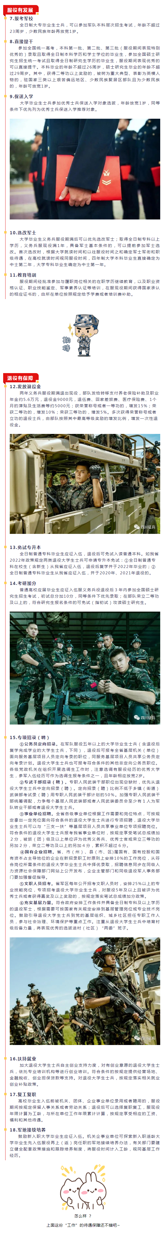Select the 8.直接提干 heading
The image size is (166, 1233).
click(x=22, y=42)
